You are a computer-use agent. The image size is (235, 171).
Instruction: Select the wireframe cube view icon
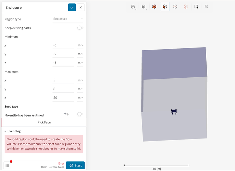coord(133,6)
